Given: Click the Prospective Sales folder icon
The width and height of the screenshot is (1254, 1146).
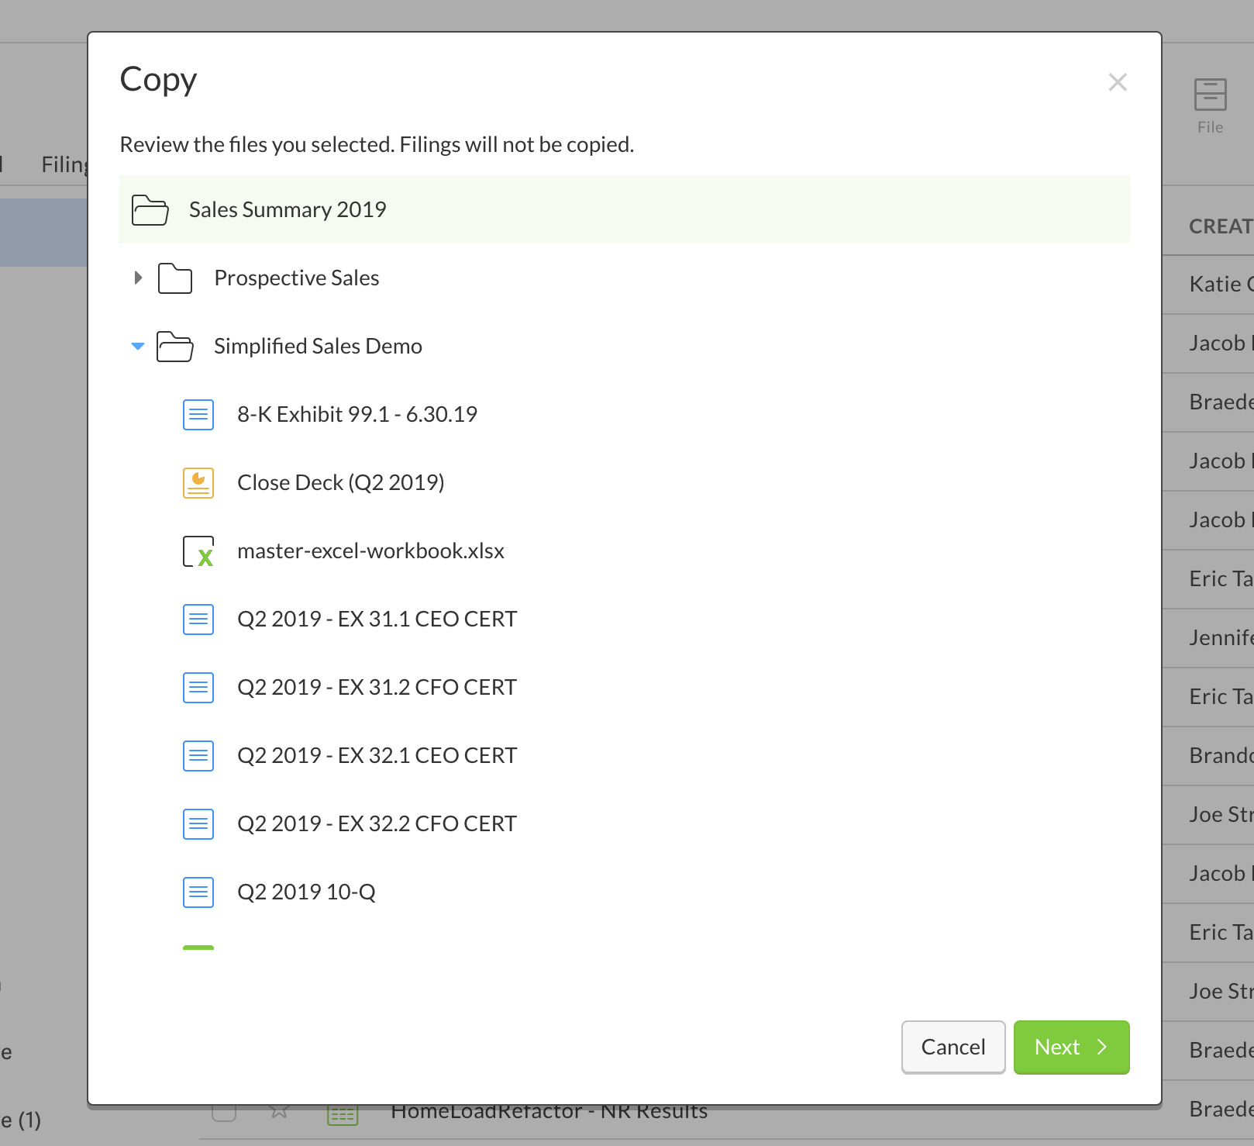Looking at the screenshot, I should [175, 278].
